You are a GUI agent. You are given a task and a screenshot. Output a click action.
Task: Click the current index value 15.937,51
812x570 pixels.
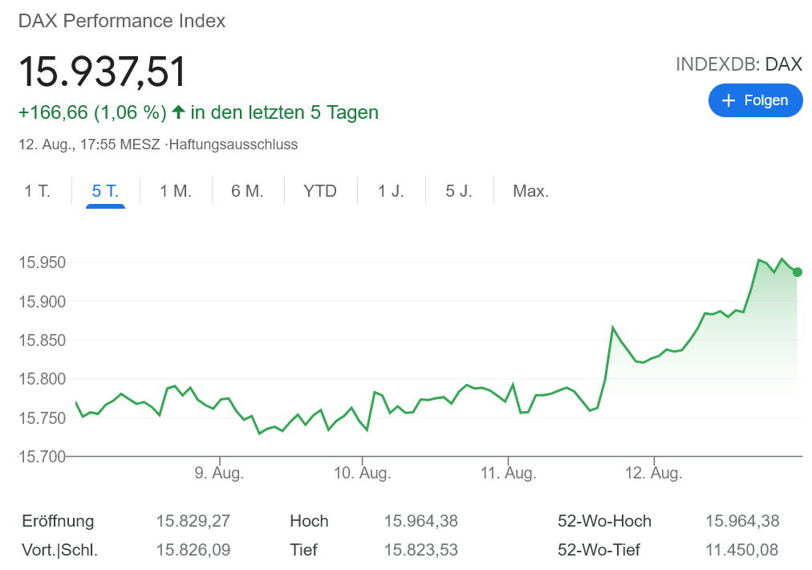click(x=103, y=71)
